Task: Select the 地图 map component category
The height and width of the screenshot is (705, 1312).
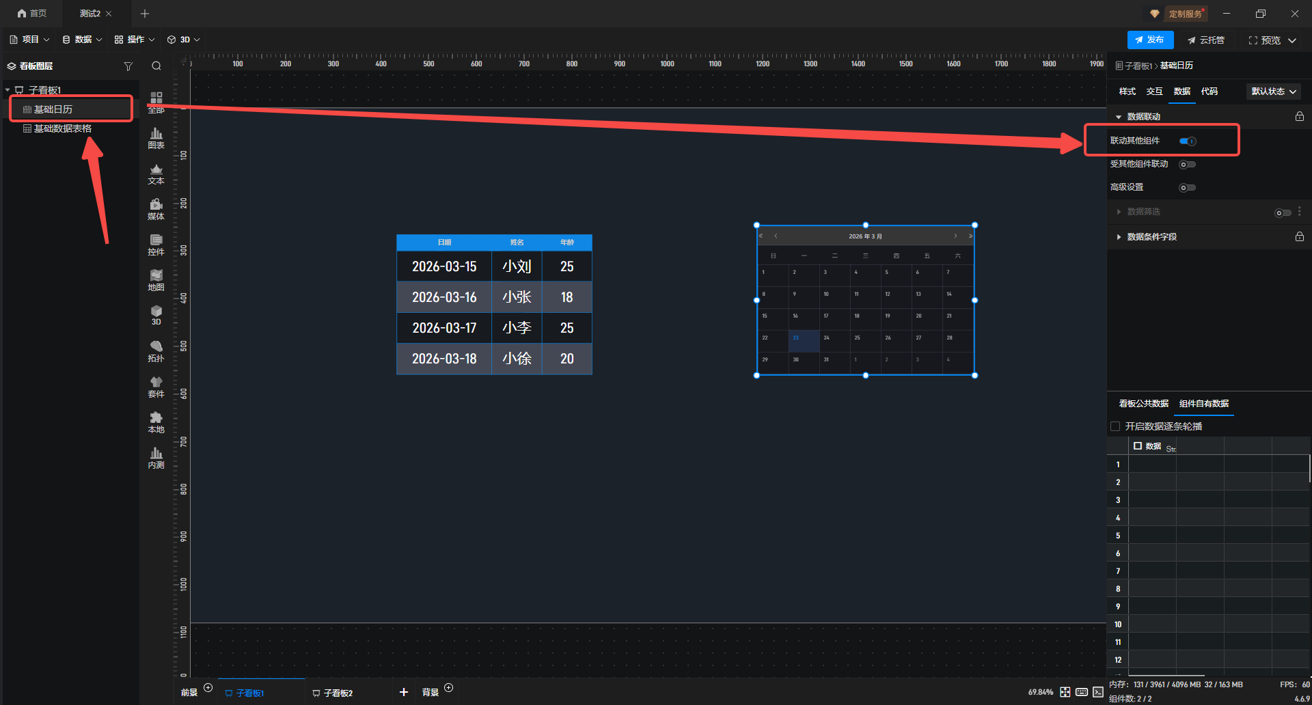Action: [x=156, y=280]
